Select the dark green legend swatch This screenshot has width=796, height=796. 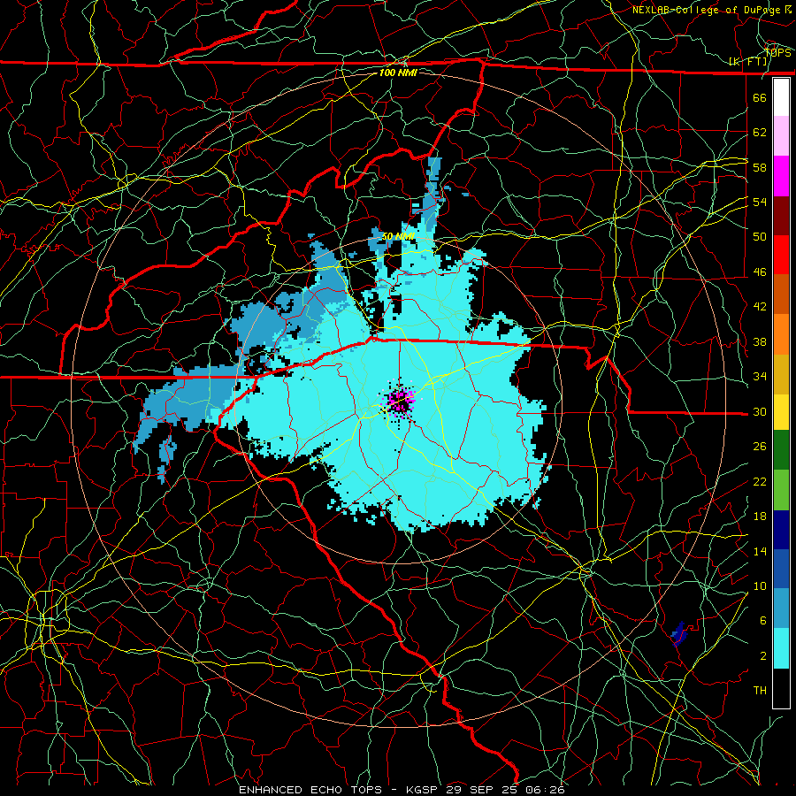[781, 450]
